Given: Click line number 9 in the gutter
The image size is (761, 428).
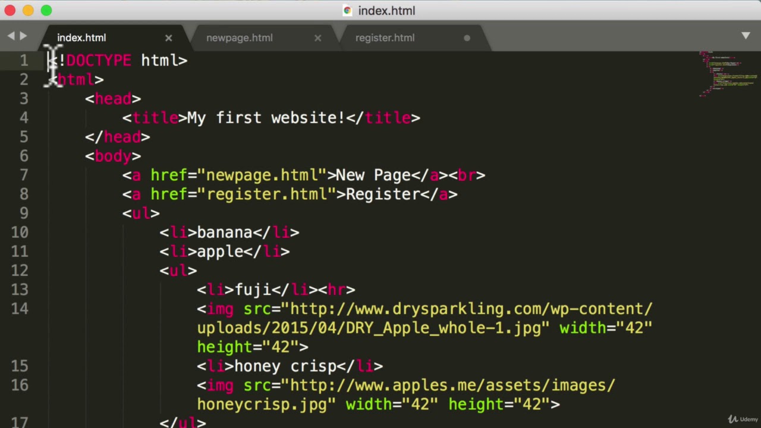Looking at the screenshot, I should (x=24, y=213).
